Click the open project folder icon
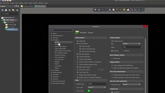Screen dimensions: 165x93 (13, 10)
